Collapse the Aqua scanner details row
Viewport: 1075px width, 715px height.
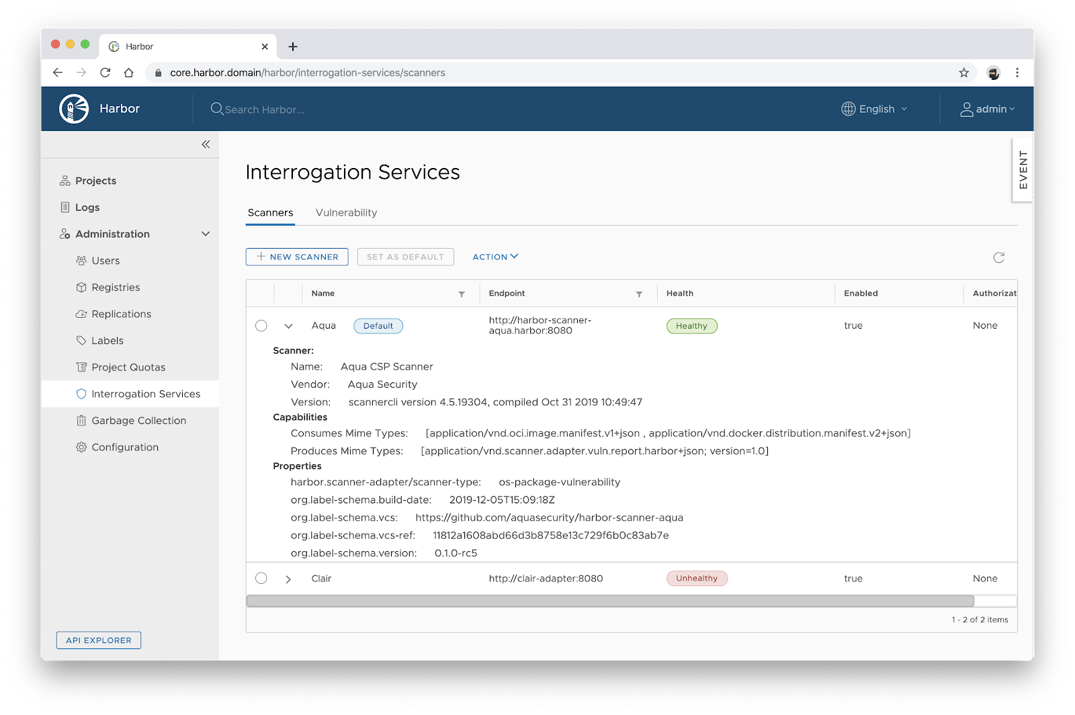coord(288,326)
